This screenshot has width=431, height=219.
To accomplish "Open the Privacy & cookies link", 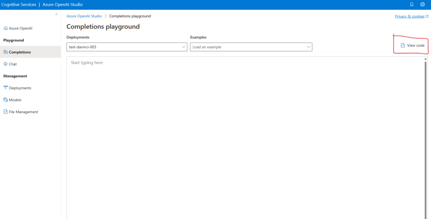I will tap(410, 16).
